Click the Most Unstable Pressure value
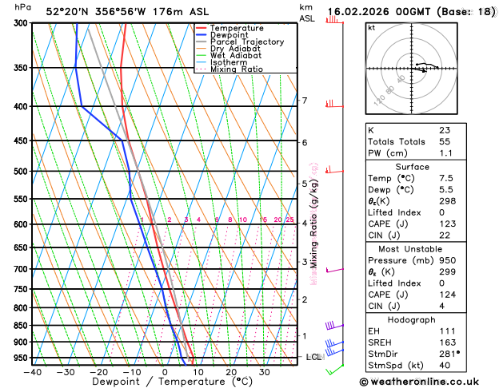This screenshot has height=388, width=503. coord(448,260)
